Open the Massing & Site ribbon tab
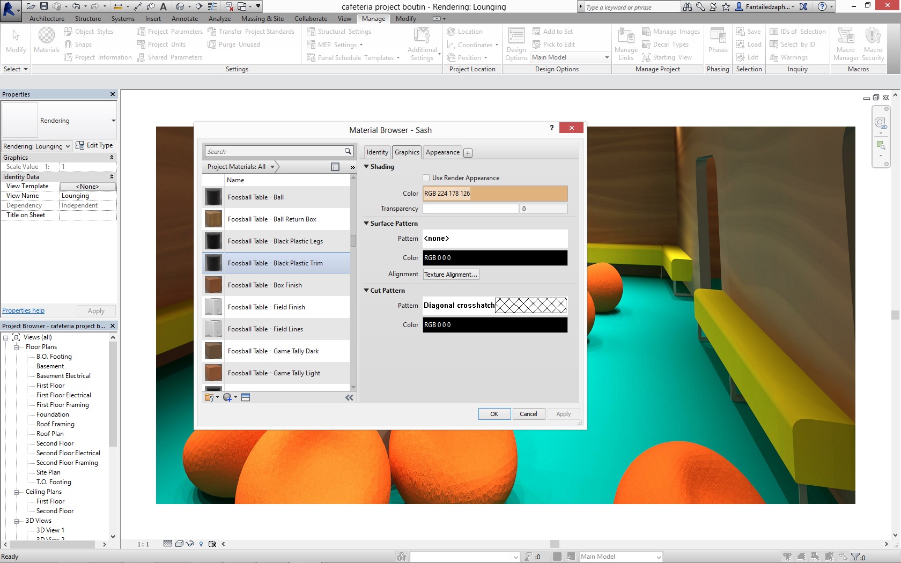Image resolution: width=901 pixels, height=563 pixels. click(262, 19)
